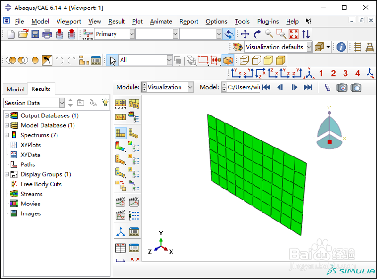Image resolution: width=377 pixels, height=279 pixels.
Task: Click the Animate Time History icon
Action: point(134,202)
